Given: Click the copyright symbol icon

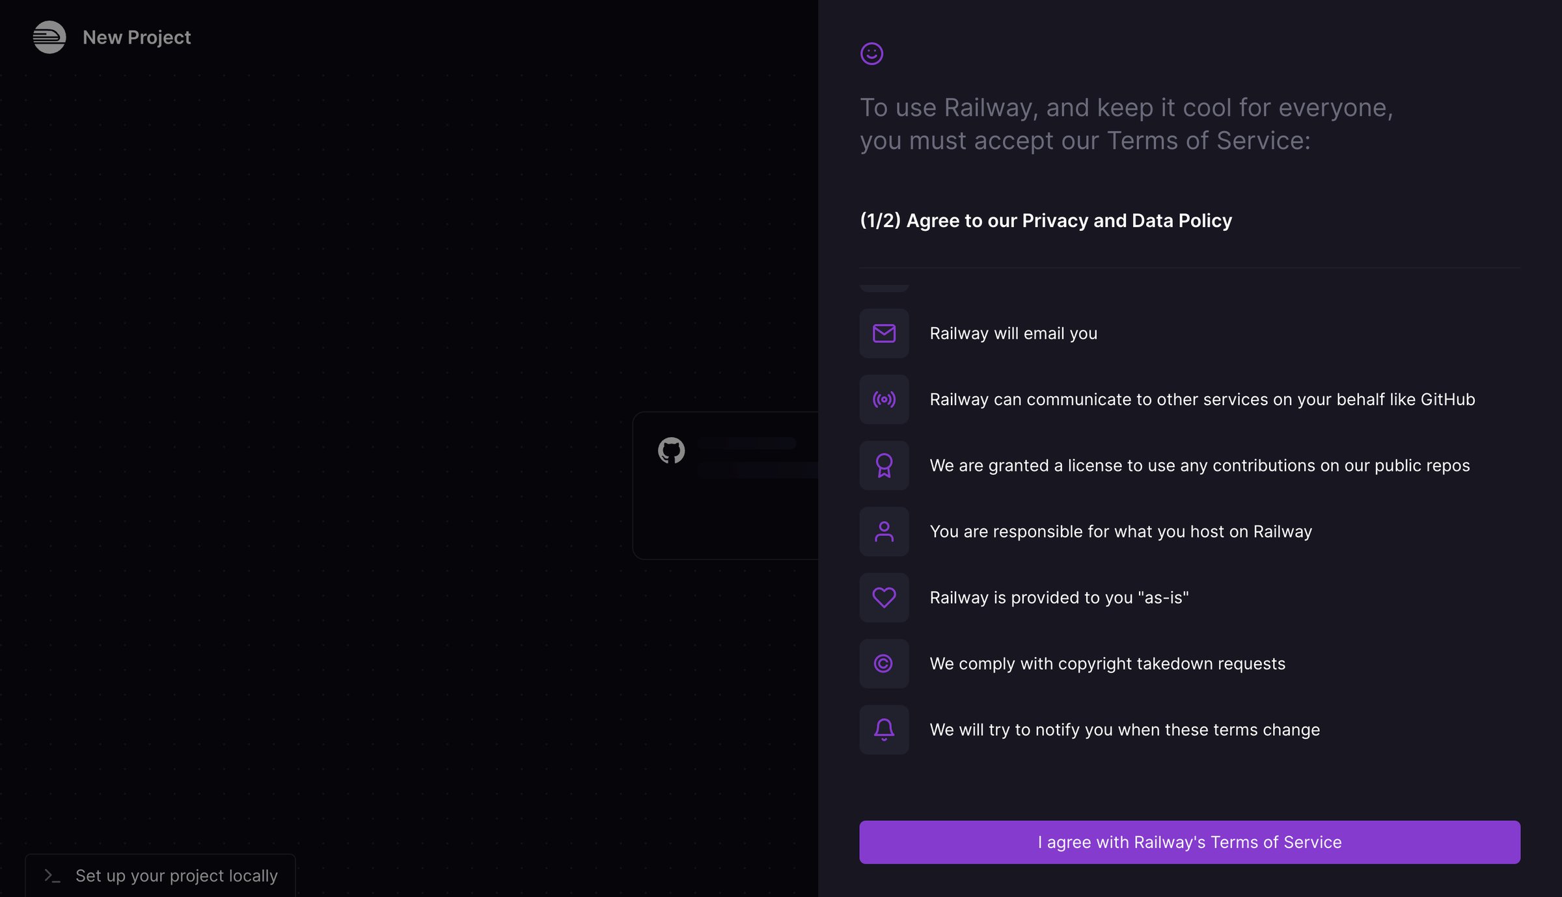Looking at the screenshot, I should (883, 663).
